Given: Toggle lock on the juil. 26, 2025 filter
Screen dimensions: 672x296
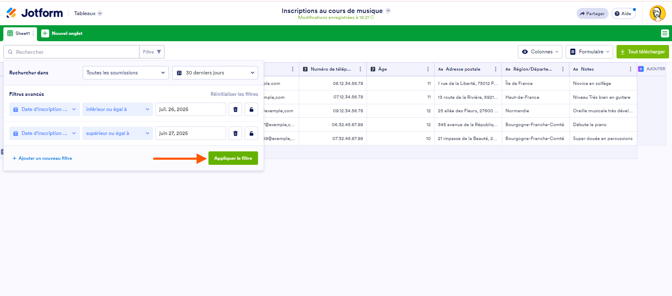Looking at the screenshot, I should [x=251, y=109].
